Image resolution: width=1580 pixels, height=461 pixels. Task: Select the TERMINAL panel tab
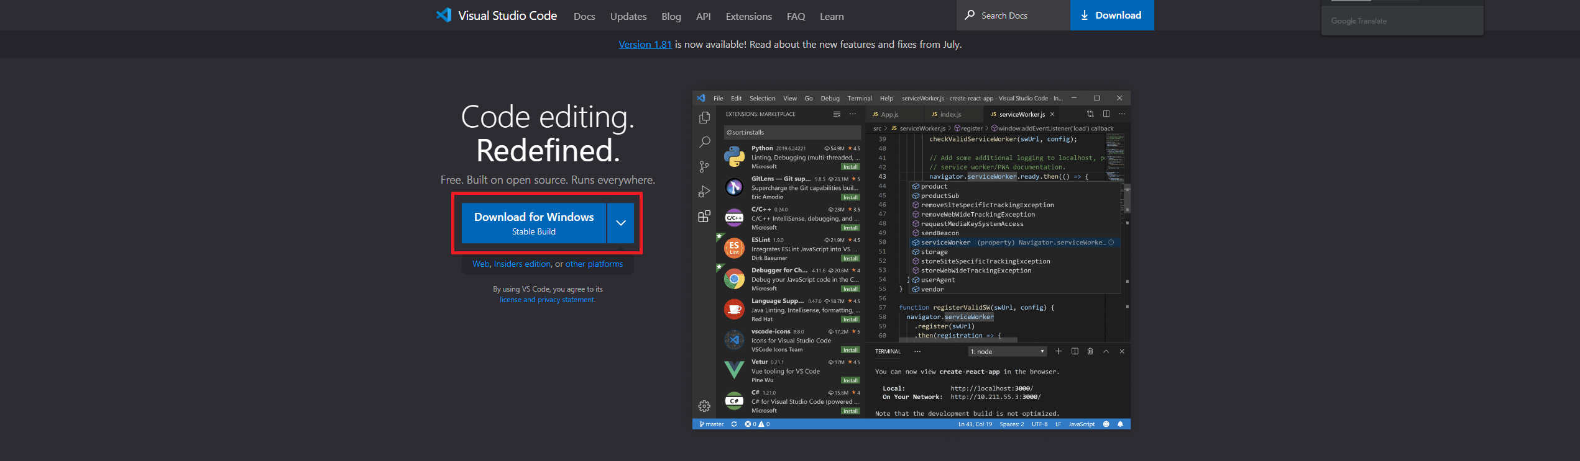coord(888,352)
